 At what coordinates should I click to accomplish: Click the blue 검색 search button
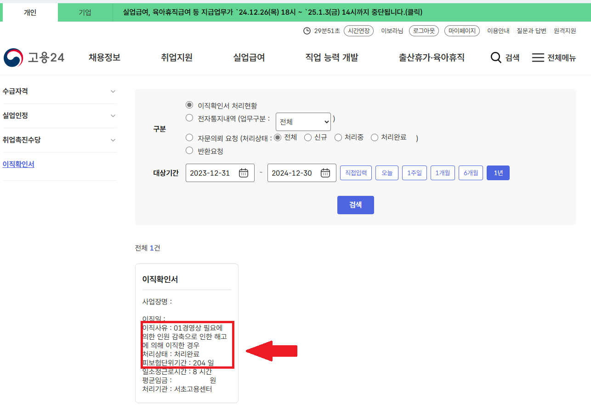click(355, 205)
